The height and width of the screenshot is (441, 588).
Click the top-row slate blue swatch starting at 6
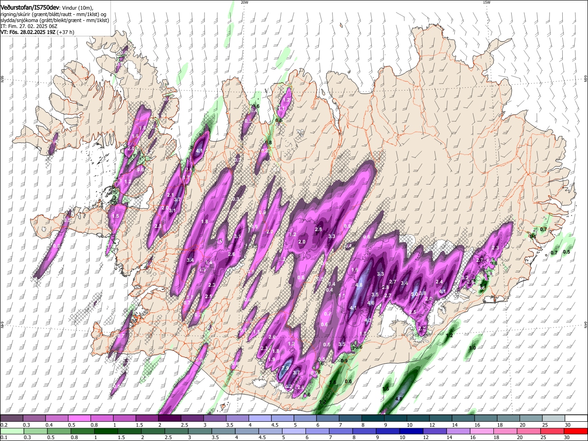tap(327, 418)
